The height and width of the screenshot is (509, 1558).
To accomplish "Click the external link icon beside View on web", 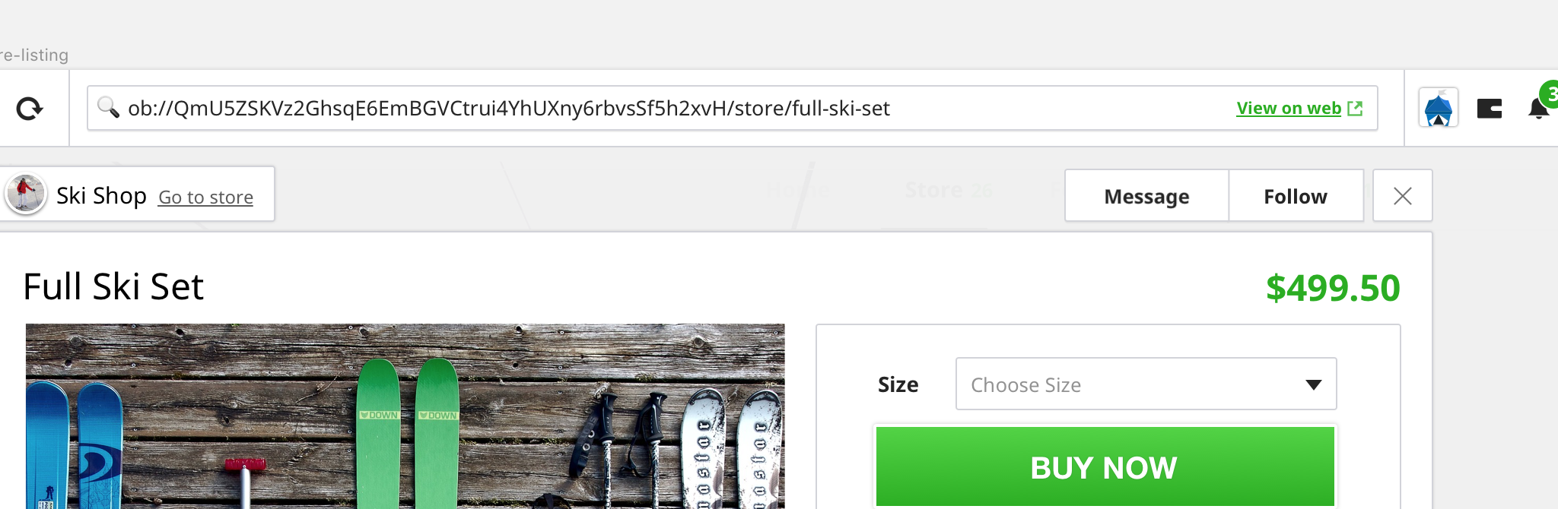I will pos(1355,109).
